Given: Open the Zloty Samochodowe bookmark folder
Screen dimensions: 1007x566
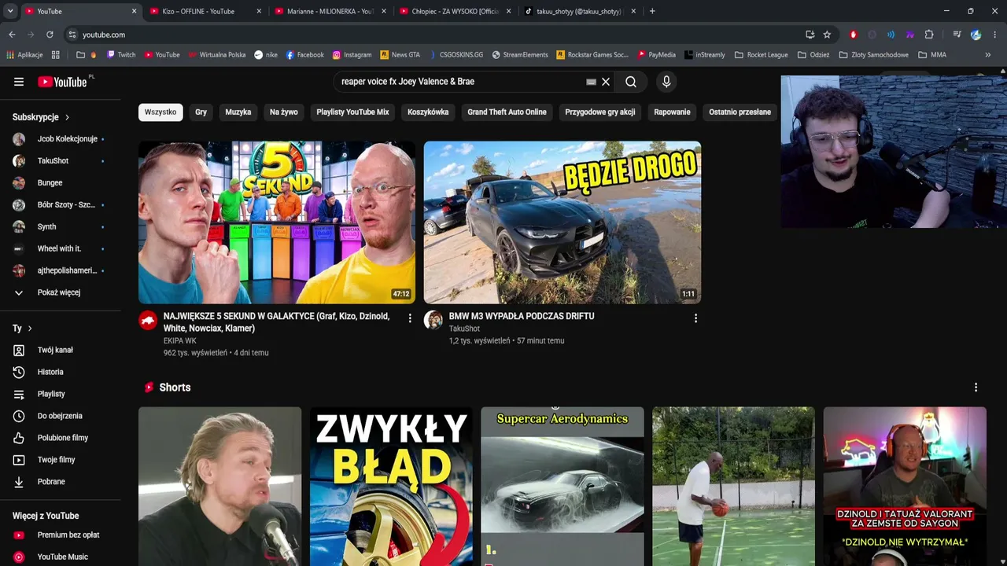Looking at the screenshot, I should [x=874, y=55].
